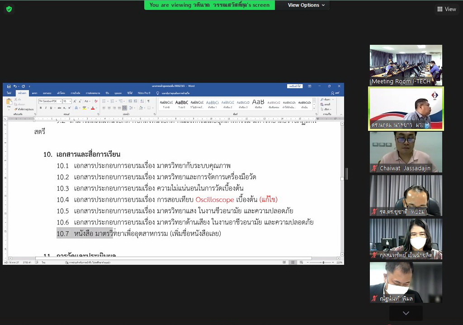
Task: Open the References ribbon tab
Action: tap(76, 93)
